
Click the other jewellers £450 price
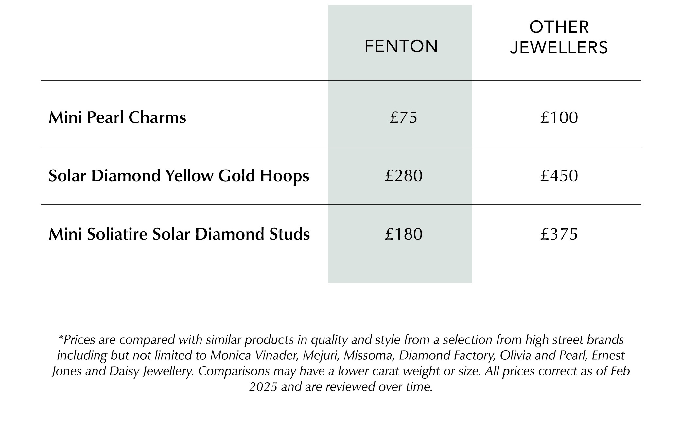tap(559, 176)
